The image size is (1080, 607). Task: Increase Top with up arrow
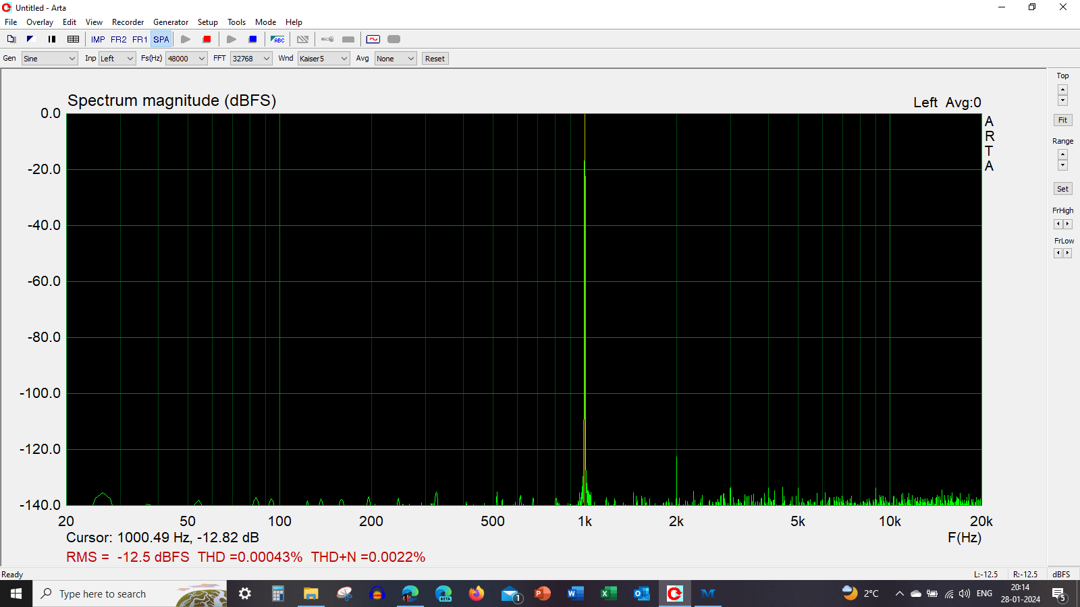(1062, 90)
